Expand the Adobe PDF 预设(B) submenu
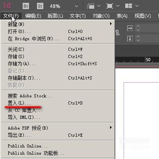Image resolution: width=159 pixels, height=159 pixels. click(x=58, y=128)
